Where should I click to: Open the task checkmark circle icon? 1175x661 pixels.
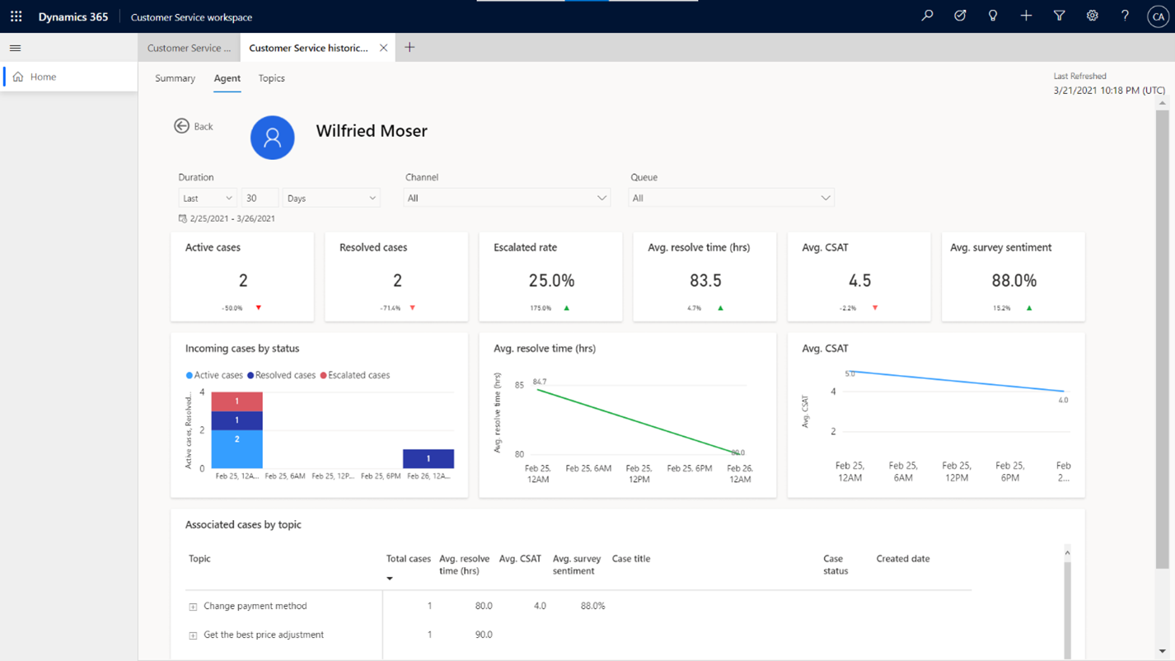[960, 16]
